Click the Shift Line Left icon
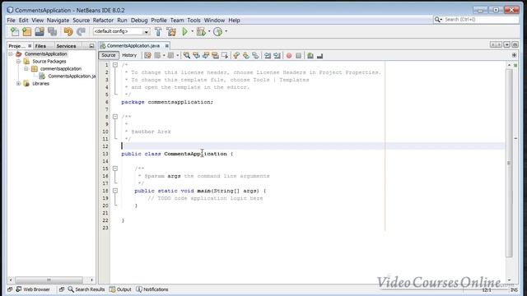Viewport: 527px width, 296px height. pos(268,55)
